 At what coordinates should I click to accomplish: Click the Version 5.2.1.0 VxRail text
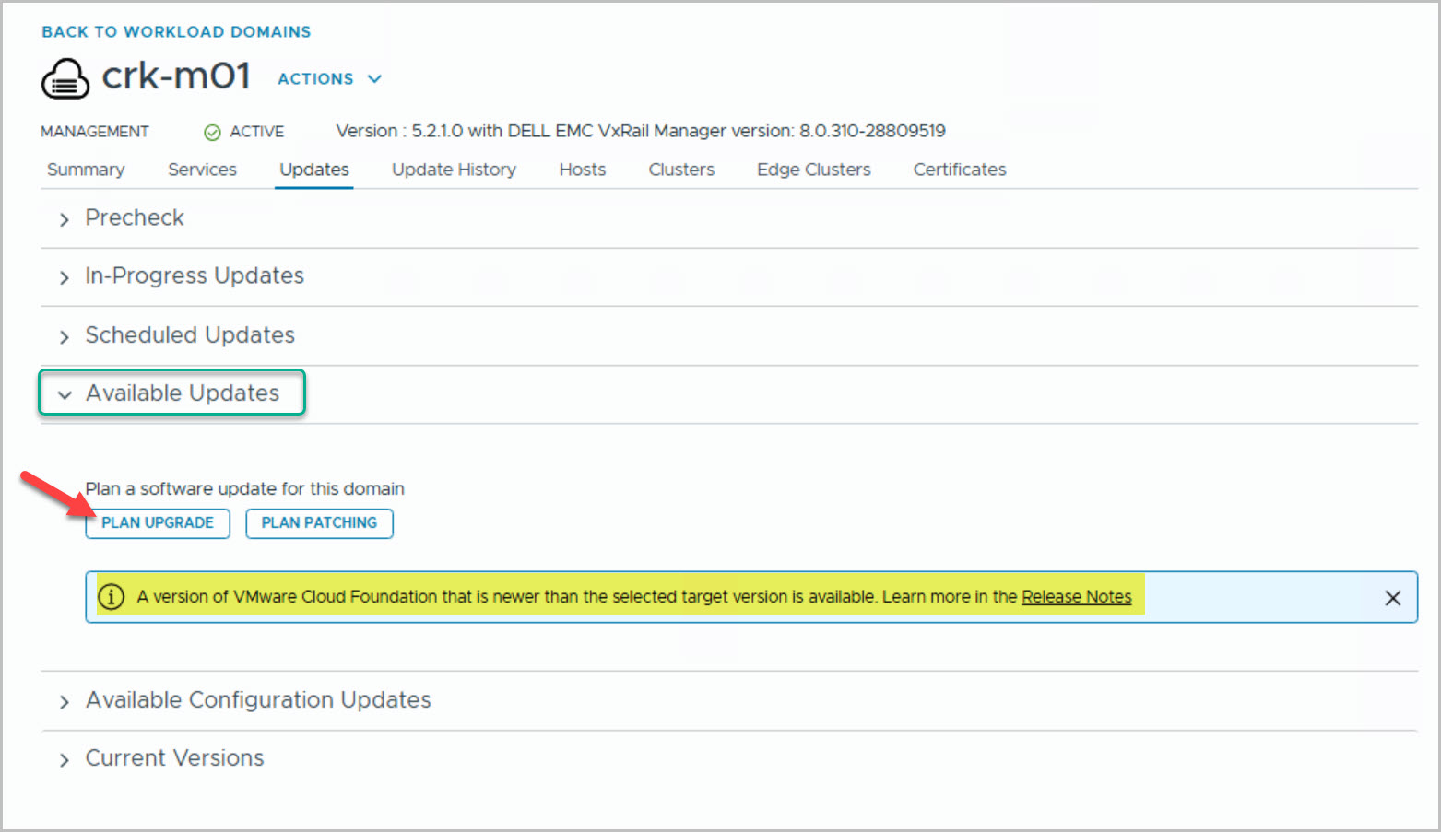point(641,131)
